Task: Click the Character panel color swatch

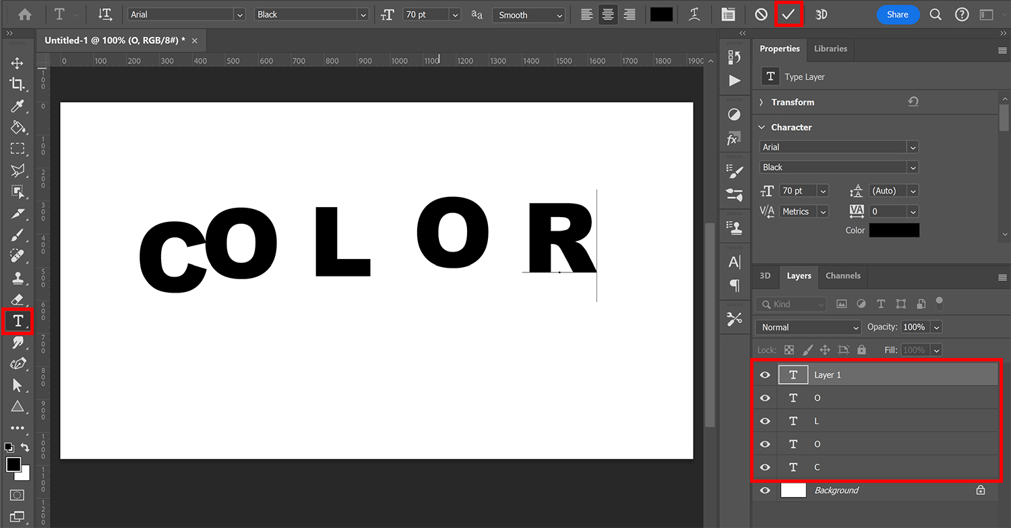Action: tap(894, 230)
